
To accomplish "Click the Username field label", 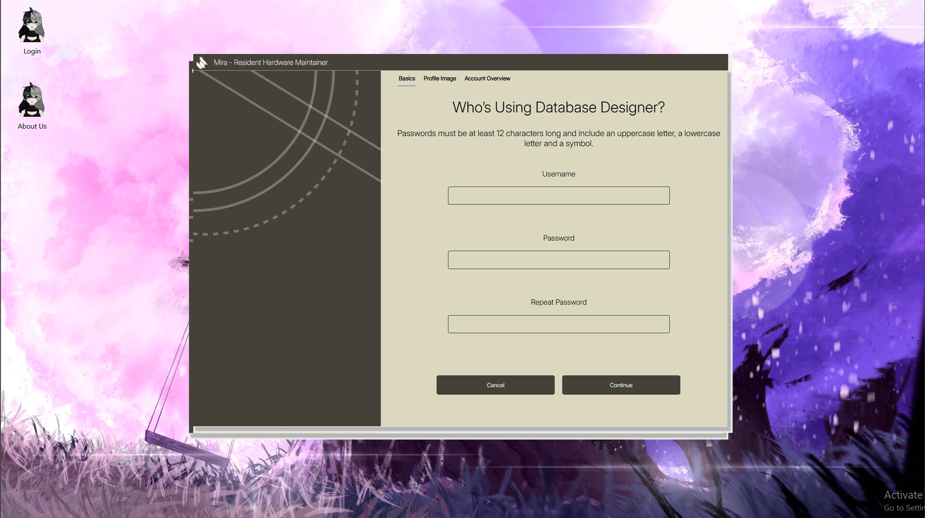I will coord(558,174).
